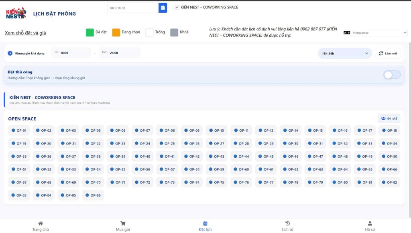Select seat OP-54
Screen dimensions: 411x233
(93, 169)
